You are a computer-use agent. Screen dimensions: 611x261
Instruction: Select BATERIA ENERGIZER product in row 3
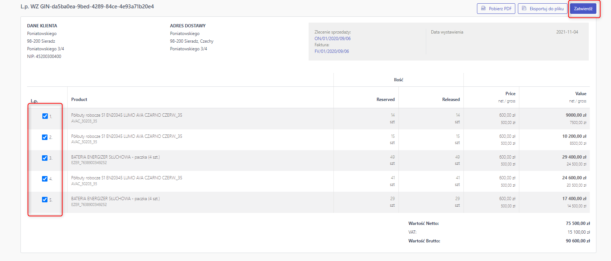[x=115, y=157]
